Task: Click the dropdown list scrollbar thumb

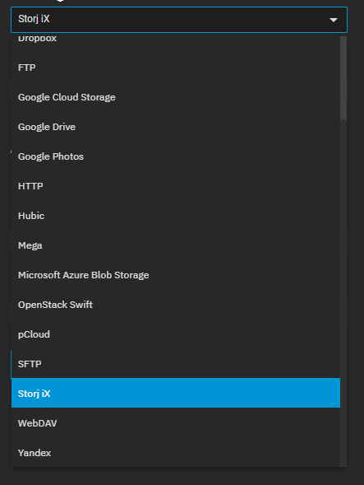Action: 343,78
